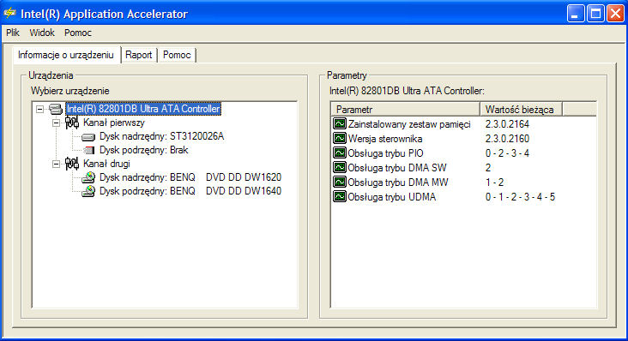628x341 pixels.
Task: Click the hard disk icon beside ST3120026A
Action: tap(88, 137)
